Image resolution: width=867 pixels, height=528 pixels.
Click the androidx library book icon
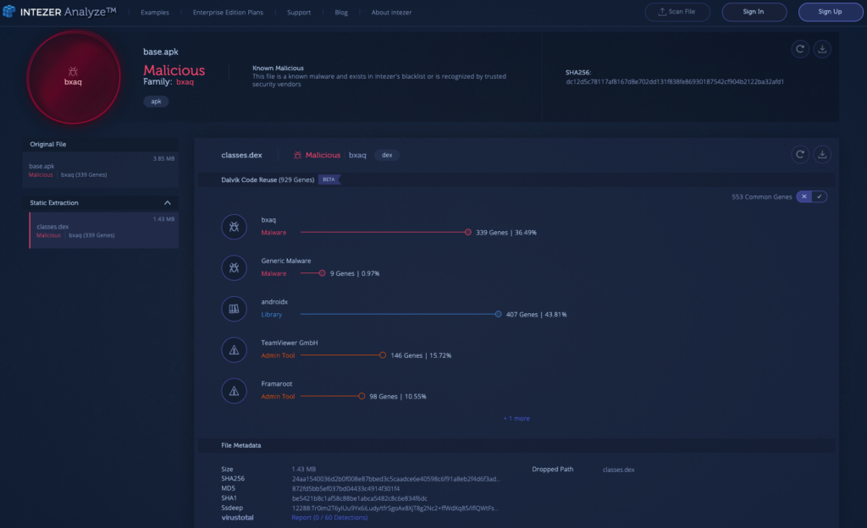click(x=234, y=309)
